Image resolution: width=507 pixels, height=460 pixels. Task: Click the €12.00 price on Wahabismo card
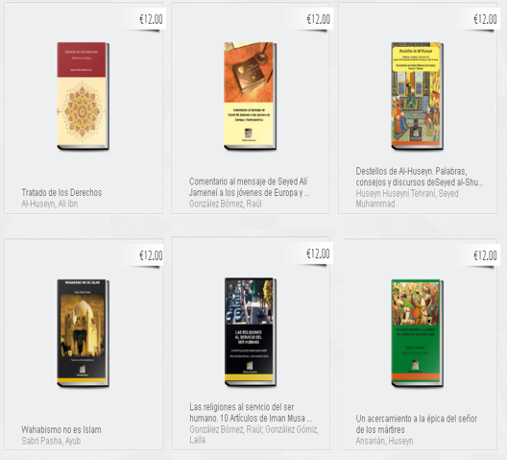(x=151, y=255)
